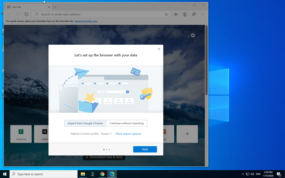Screen dimensions: 285x178
Task: Click in the Type here to search box
Action: (44, 174)
